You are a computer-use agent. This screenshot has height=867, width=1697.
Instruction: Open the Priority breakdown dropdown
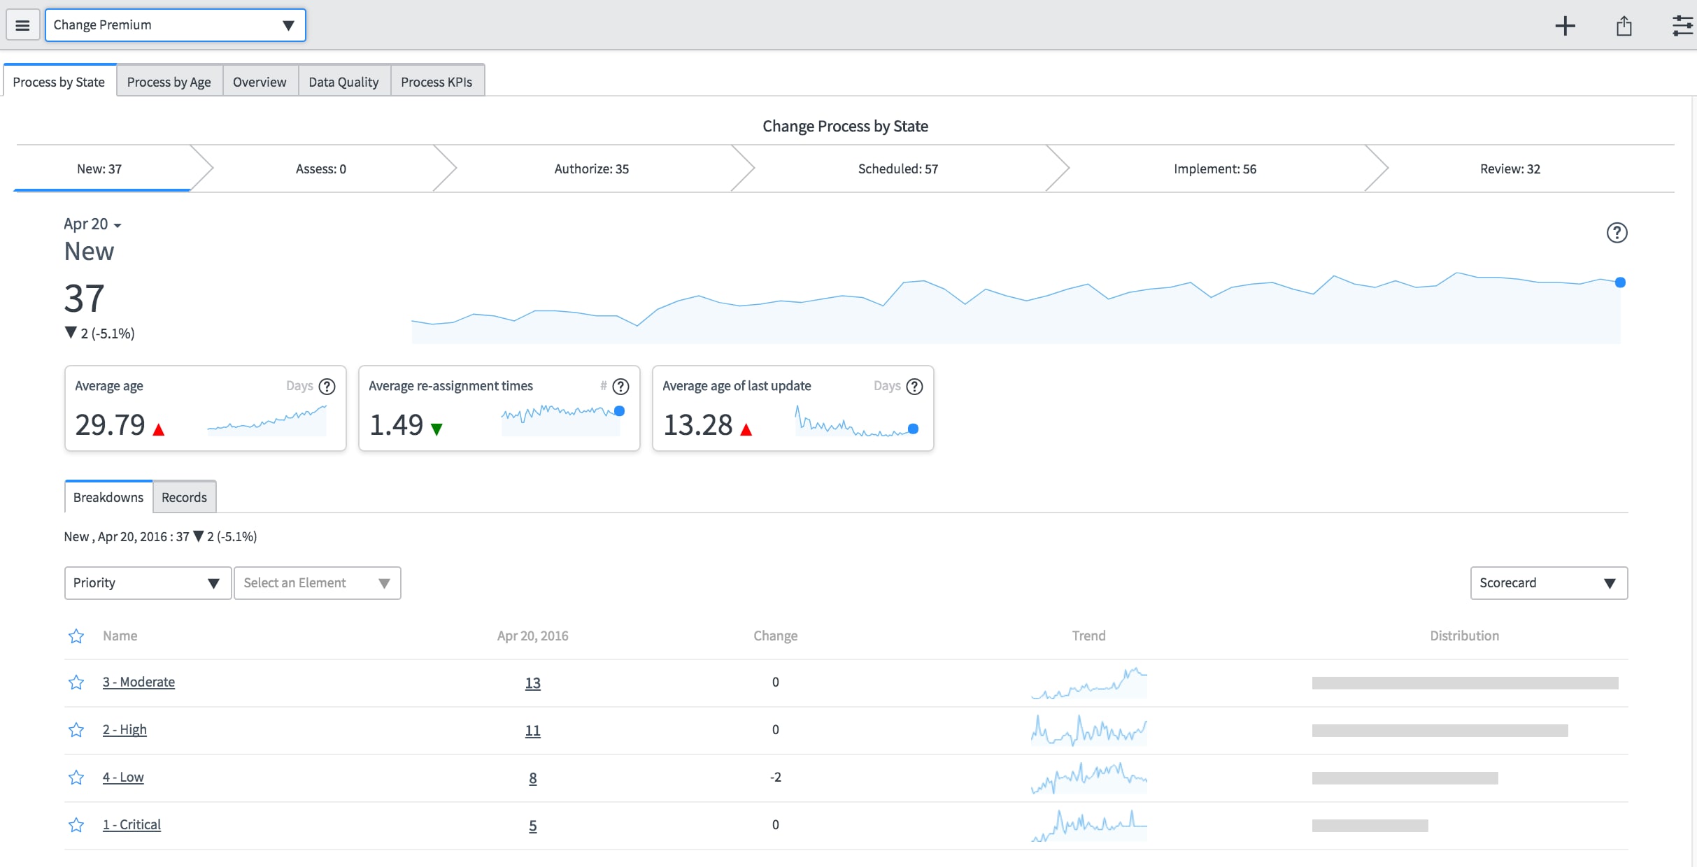pos(148,583)
